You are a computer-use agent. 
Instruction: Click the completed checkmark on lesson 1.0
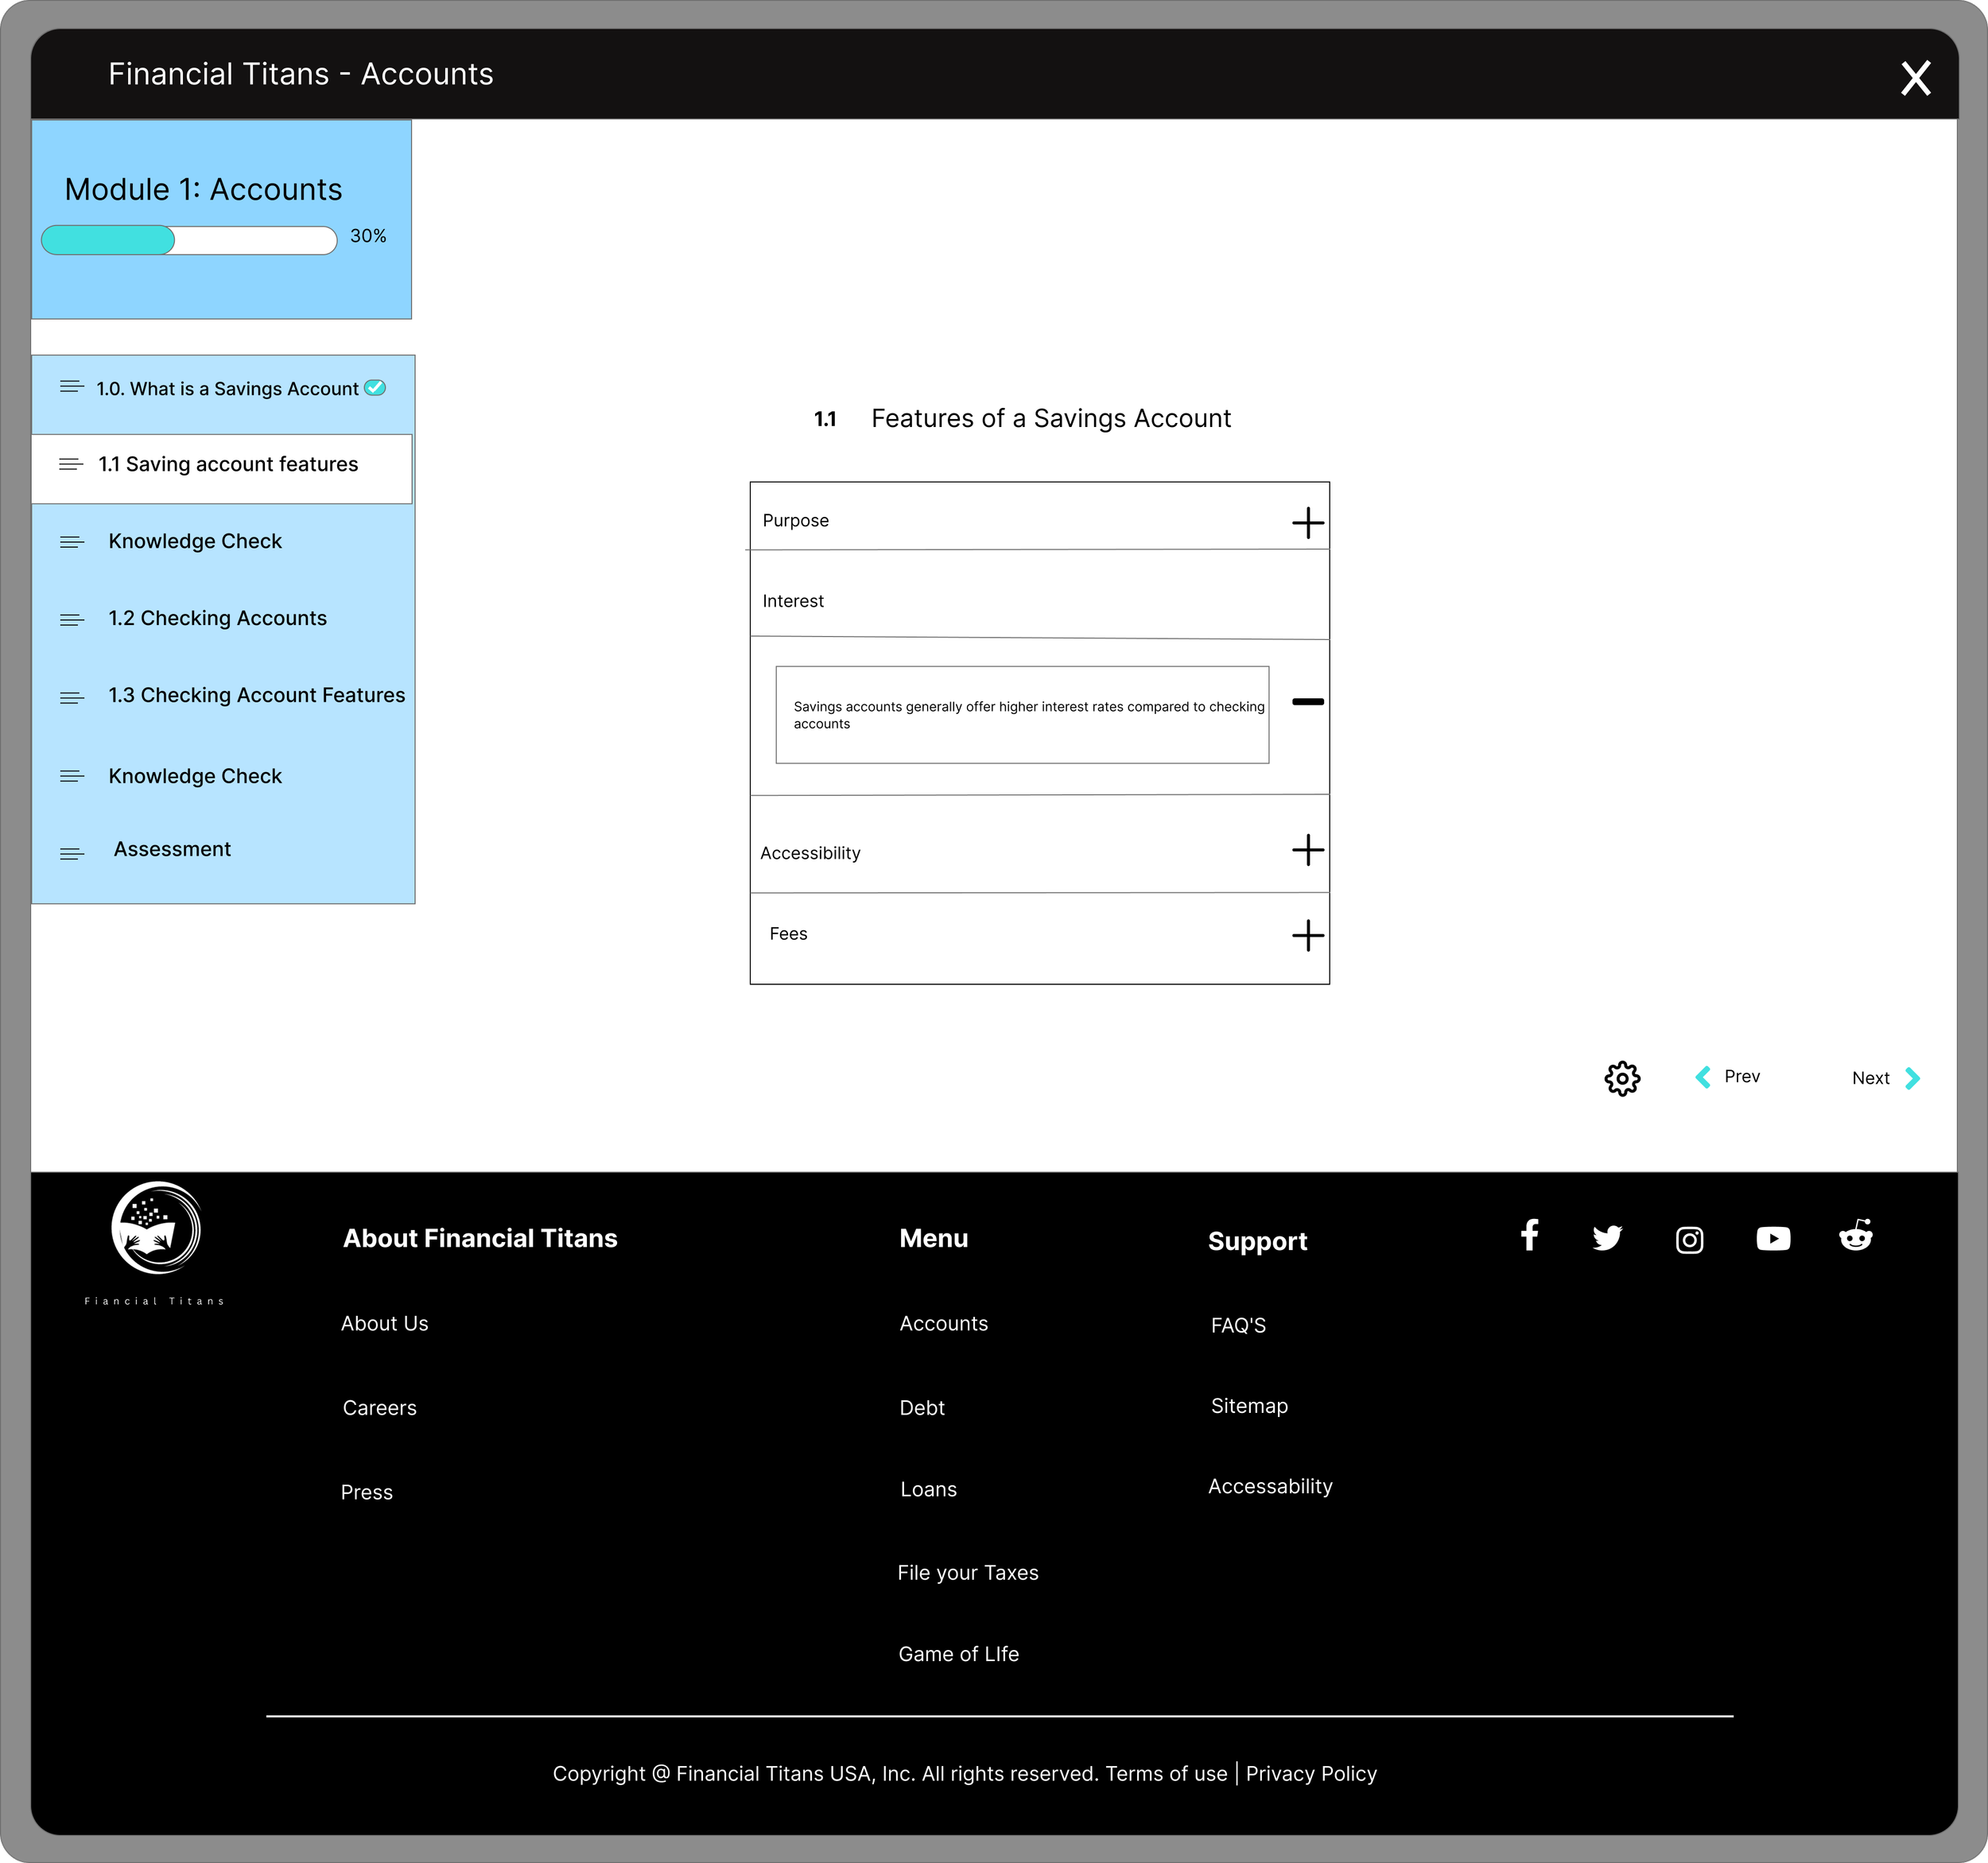[x=375, y=388]
